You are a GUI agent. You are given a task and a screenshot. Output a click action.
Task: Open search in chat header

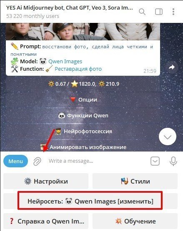(x=142, y=12)
